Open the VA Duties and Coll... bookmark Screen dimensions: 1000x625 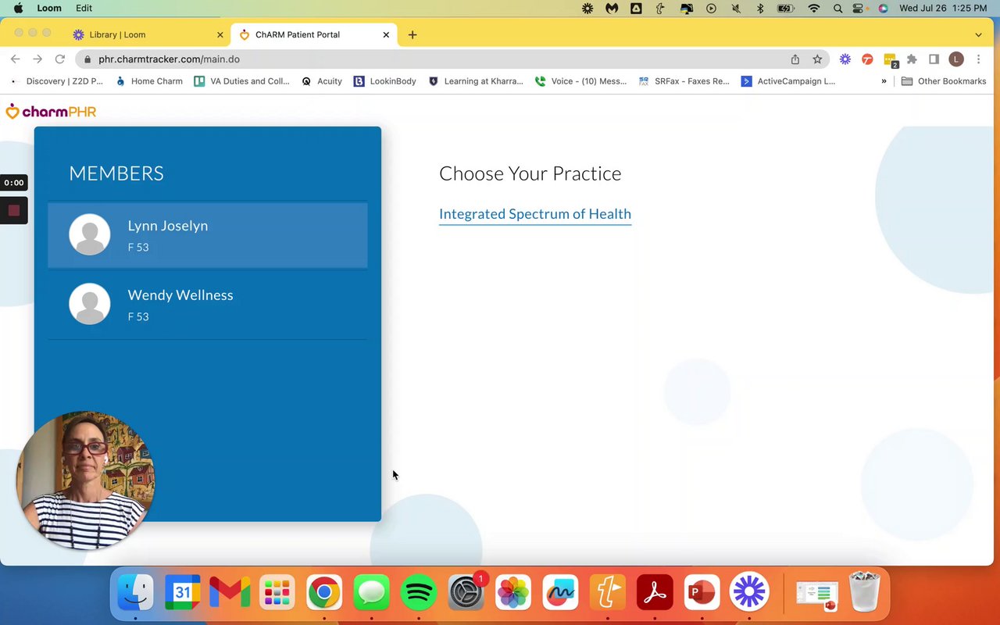pyautogui.click(x=241, y=81)
